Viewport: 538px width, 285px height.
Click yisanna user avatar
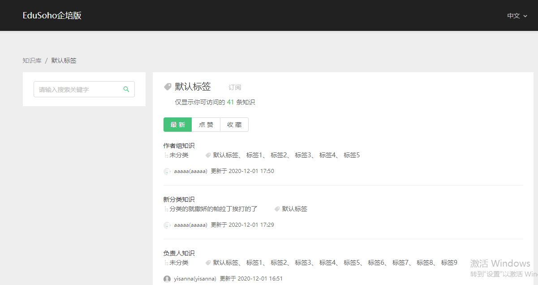pyautogui.click(x=167, y=279)
